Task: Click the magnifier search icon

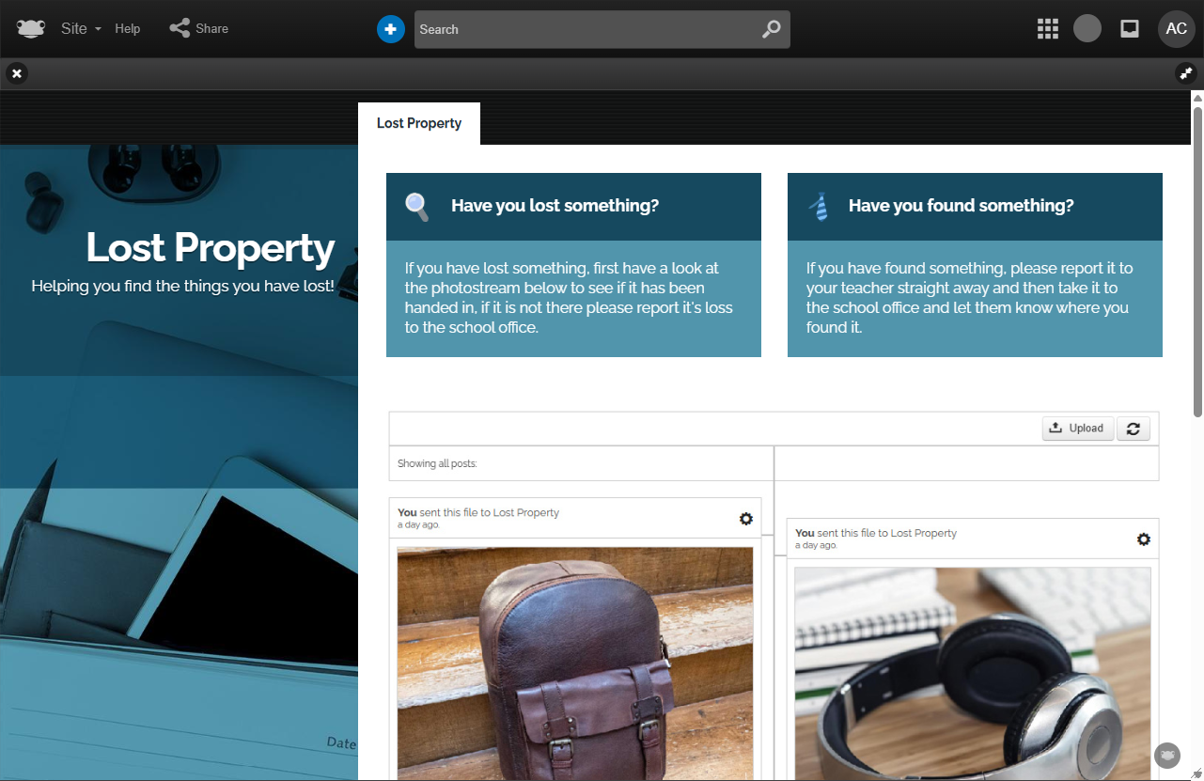Action: [x=772, y=29]
